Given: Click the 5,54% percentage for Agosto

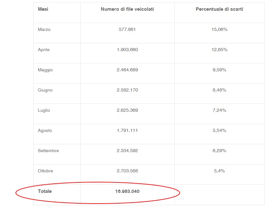Looking at the screenshot, I should tap(219, 130).
